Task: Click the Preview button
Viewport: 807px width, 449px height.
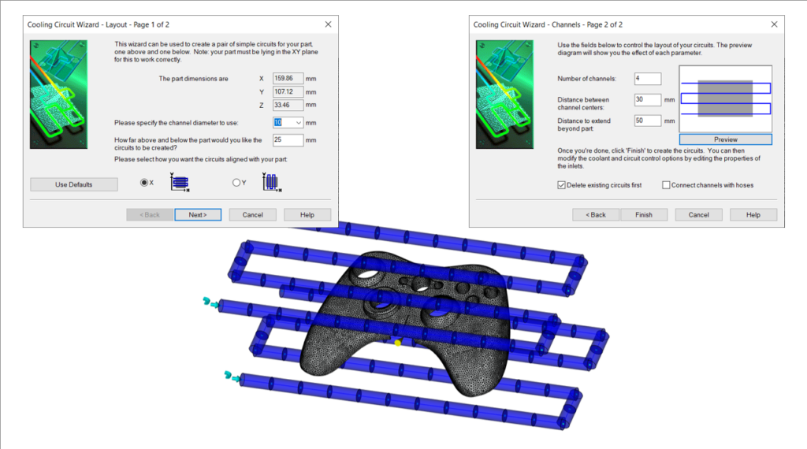Action: point(726,139)
